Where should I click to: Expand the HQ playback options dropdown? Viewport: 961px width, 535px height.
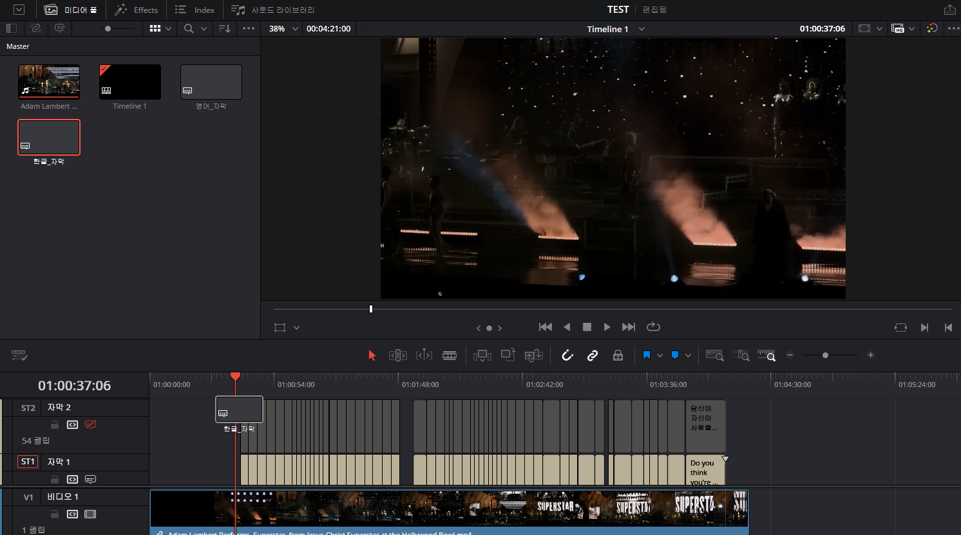click(911, 29)
